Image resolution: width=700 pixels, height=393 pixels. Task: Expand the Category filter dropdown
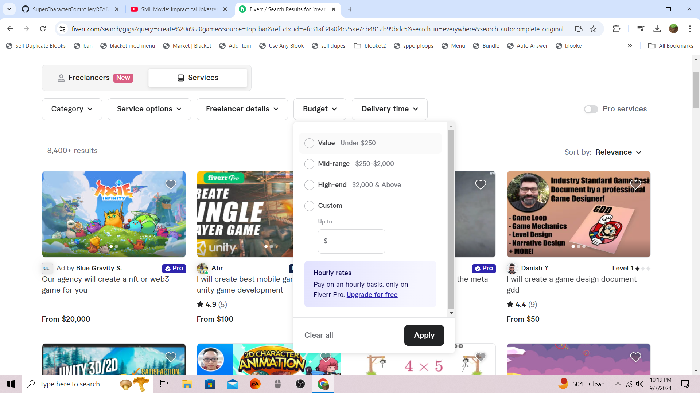coord(72,109)
